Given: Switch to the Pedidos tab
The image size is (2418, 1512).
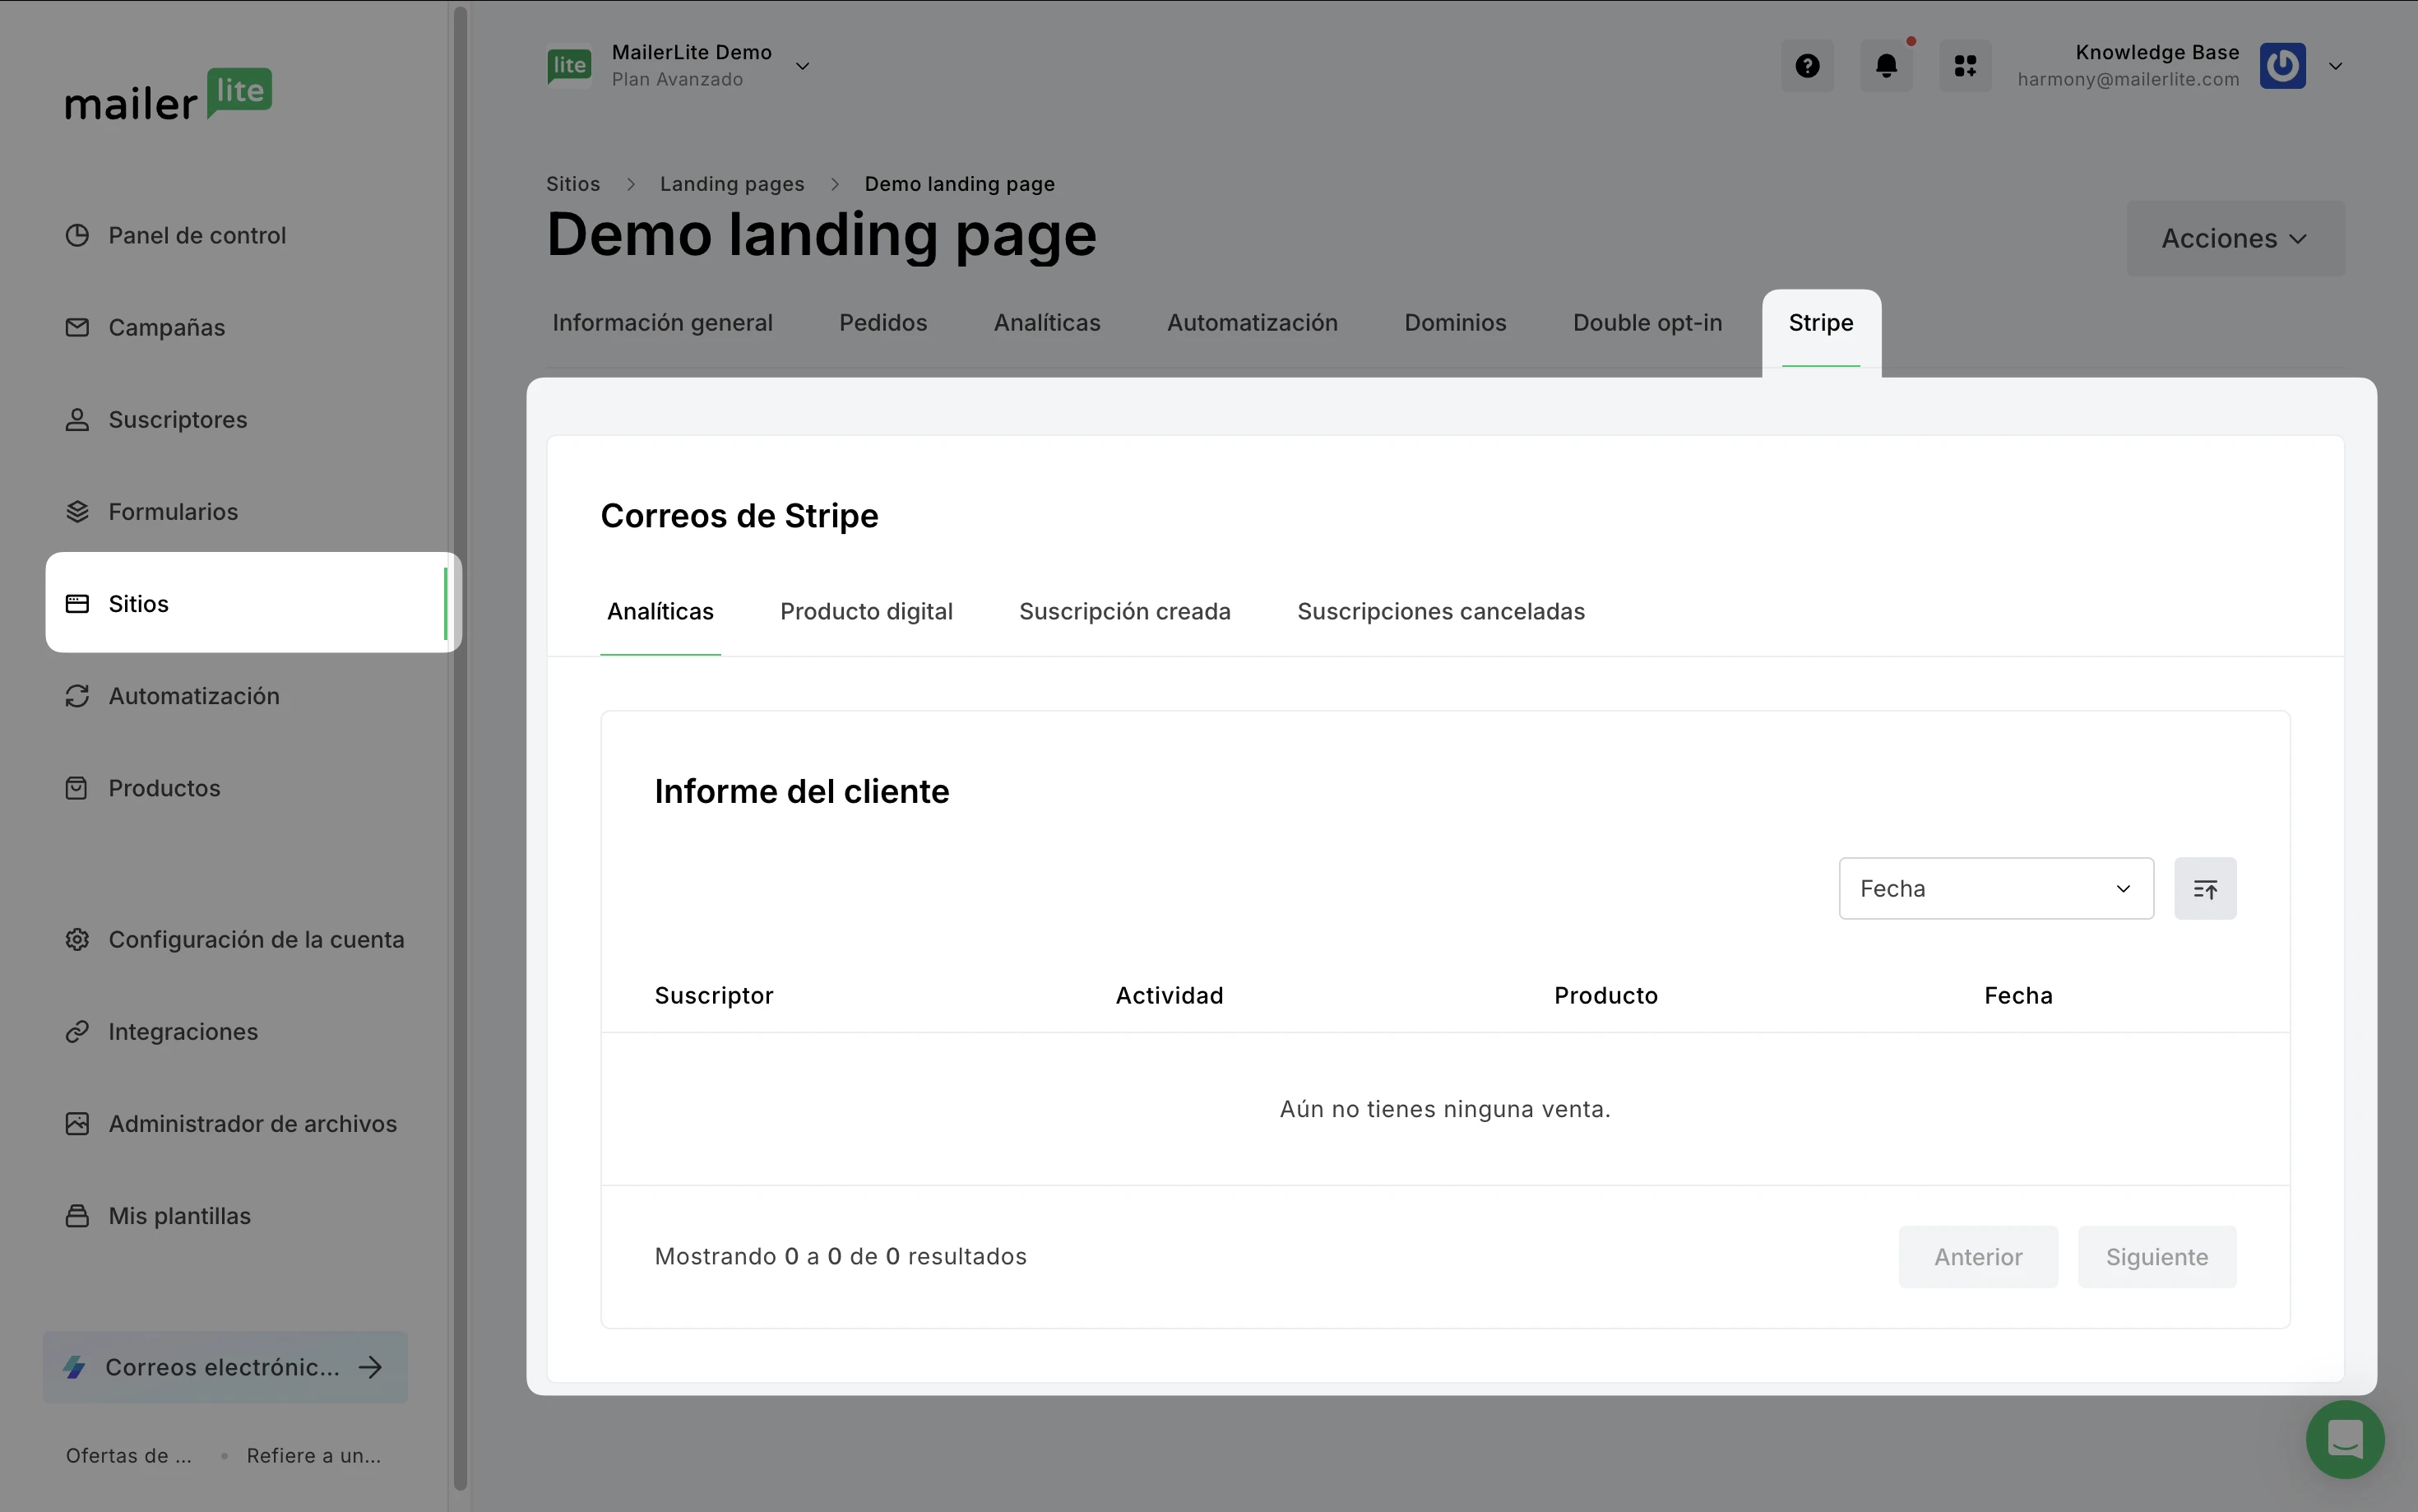Looking at the screenshot, I should pos(882,322).
